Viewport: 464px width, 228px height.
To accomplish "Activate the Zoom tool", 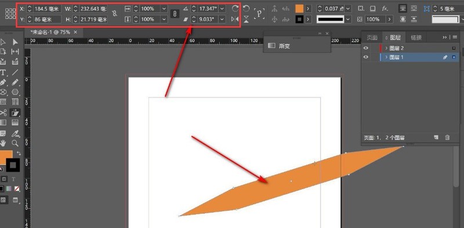I will point(15,143).
